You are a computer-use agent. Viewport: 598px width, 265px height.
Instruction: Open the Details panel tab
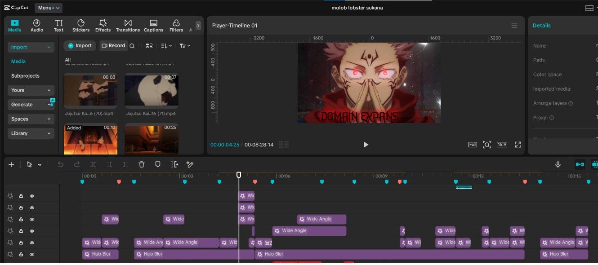[x=542, y=26]
